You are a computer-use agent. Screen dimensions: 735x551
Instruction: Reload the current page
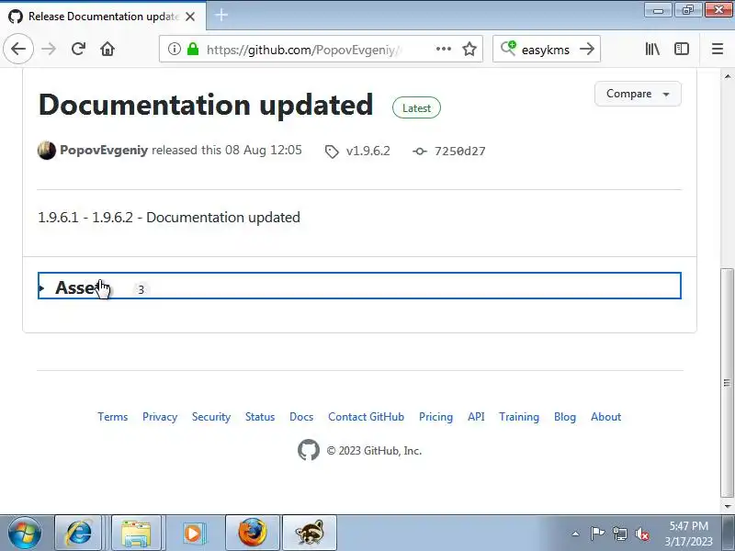tap(78, 49)
